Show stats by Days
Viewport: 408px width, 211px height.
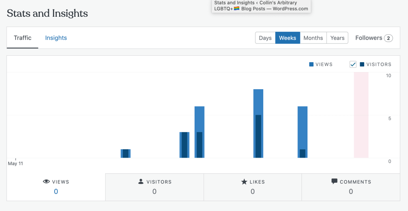click(x=265, y=38)
